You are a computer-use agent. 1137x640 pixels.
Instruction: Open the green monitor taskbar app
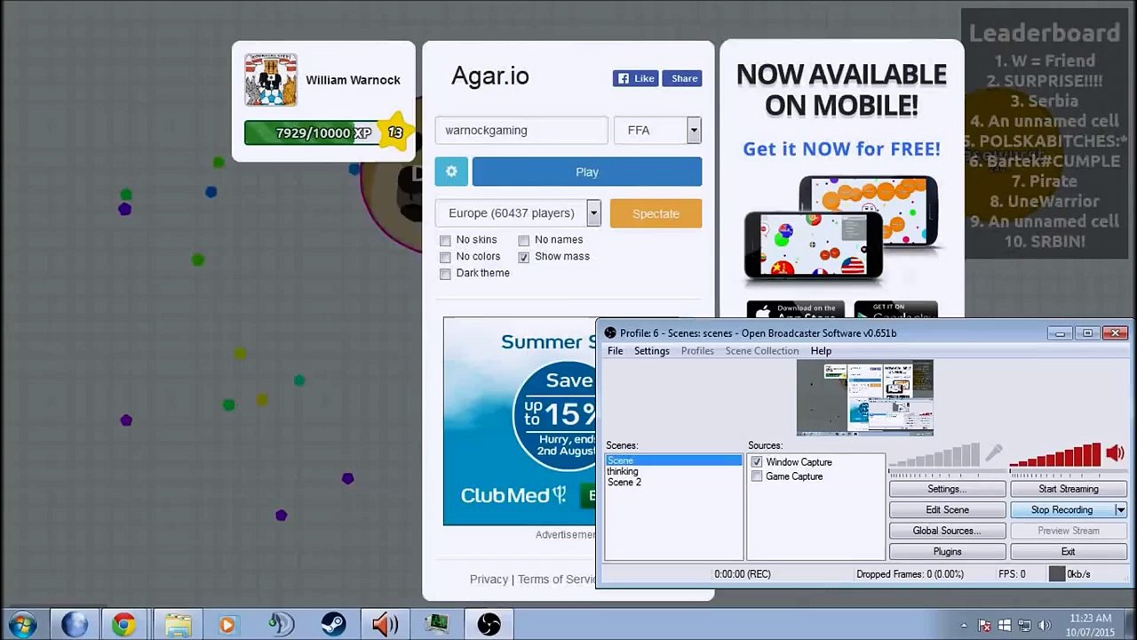pos(437,625)
